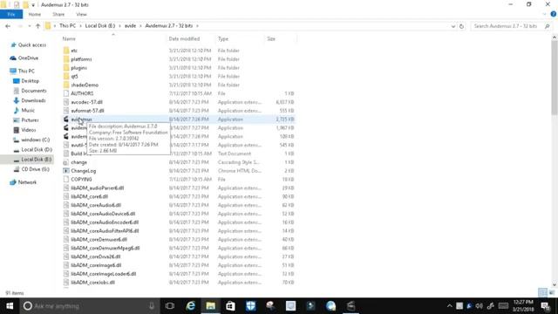Open the recent locations dropdown arrow
Image resolution: width=558 pixels, height=314 pixels.
29,26
